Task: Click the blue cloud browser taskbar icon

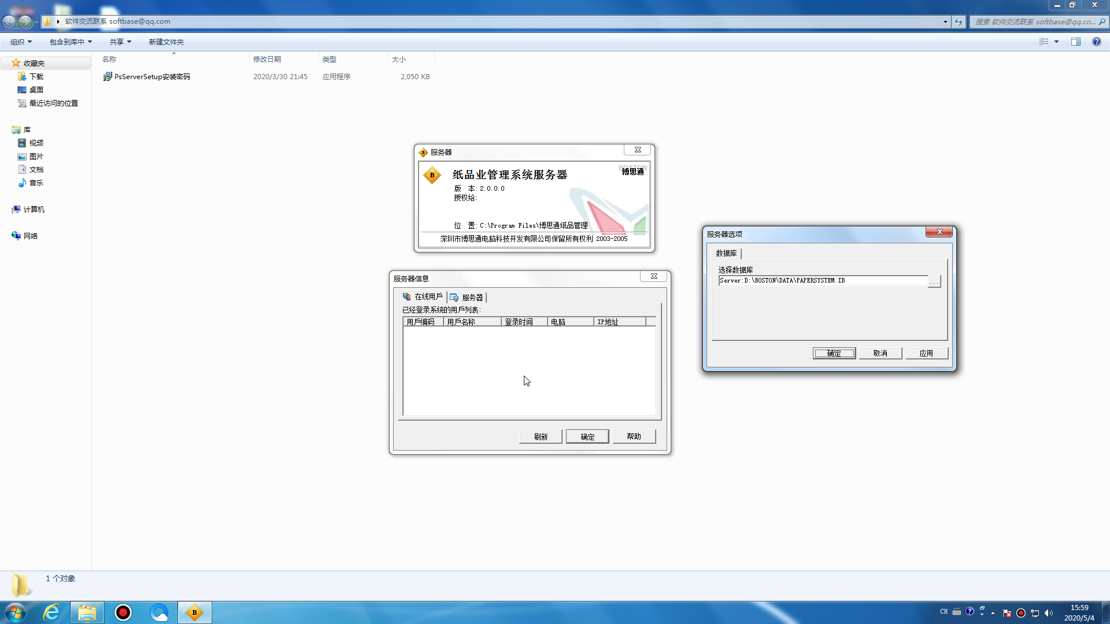Action: (x=159, y=612)
